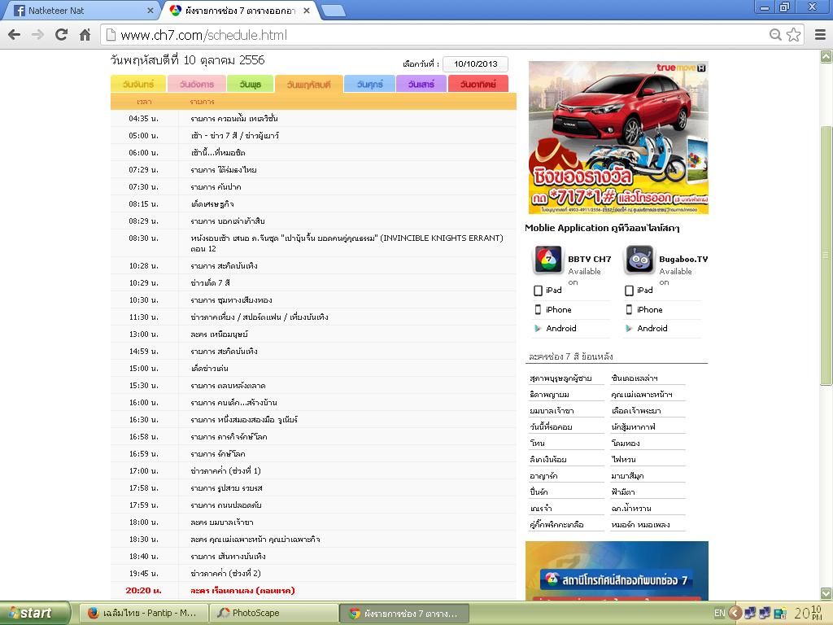This screenshot has width=833, height=625.
Task: Click the Channel 7 station banner image
Action: pos(617,571)
